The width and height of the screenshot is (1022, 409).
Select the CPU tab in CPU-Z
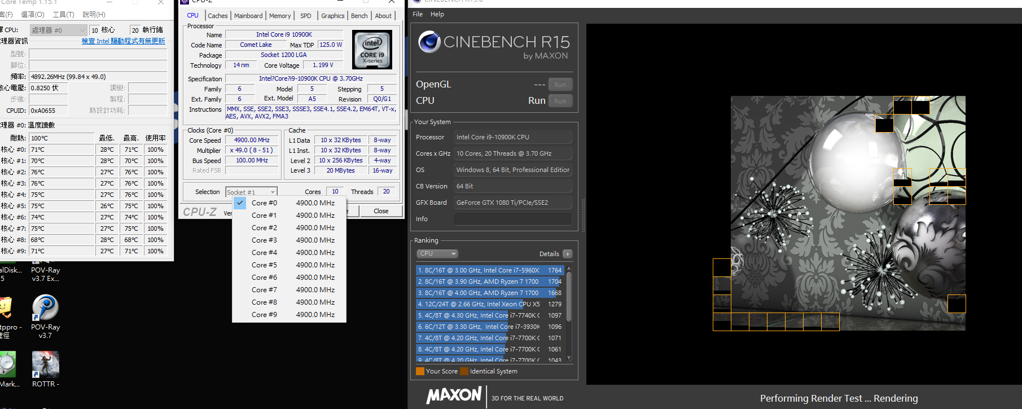(x=193, y=15)
